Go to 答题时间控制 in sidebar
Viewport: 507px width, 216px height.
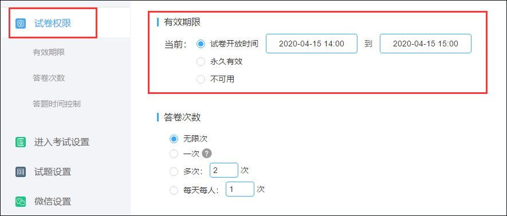pyautogui.click(x=57, y=104)
